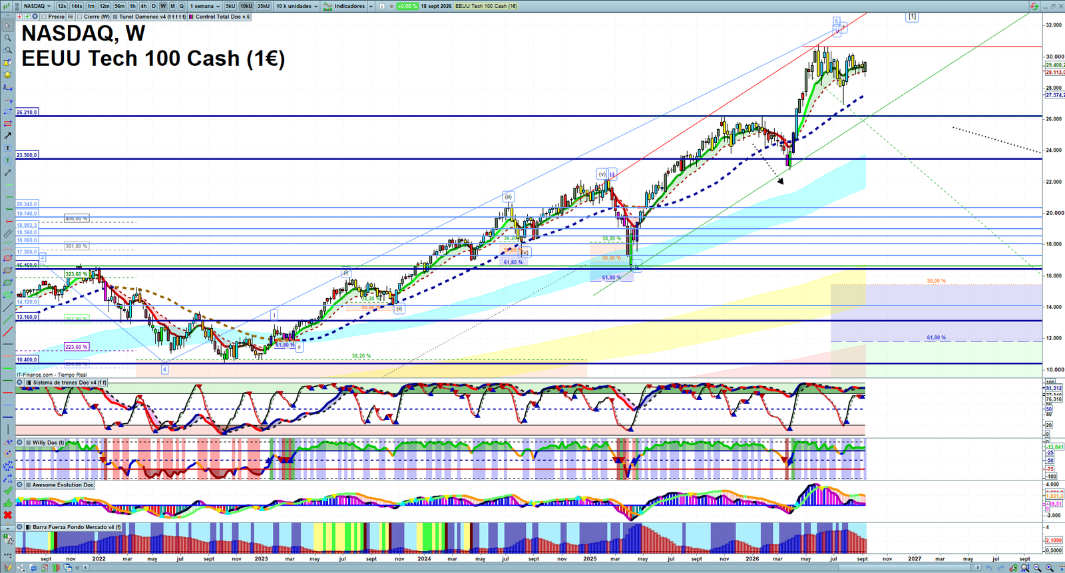Select the text T annotation tool

click(7, 148)
